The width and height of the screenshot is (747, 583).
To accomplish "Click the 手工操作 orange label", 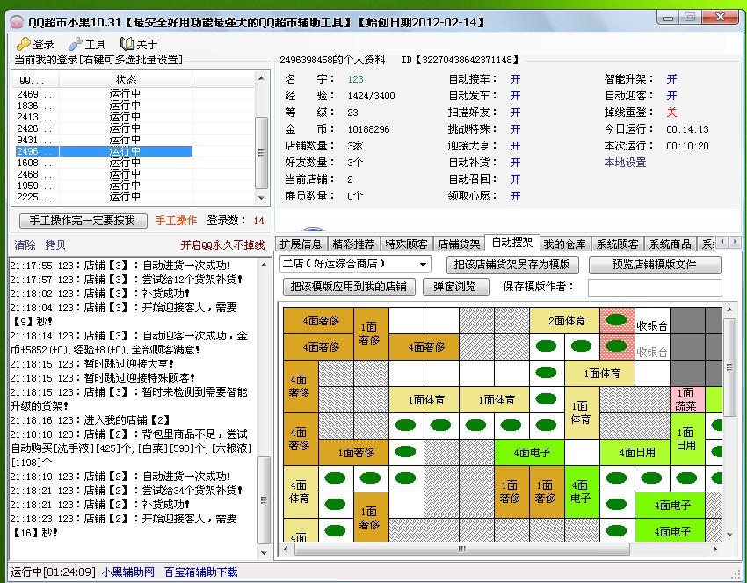I will [x=176, y=221].
